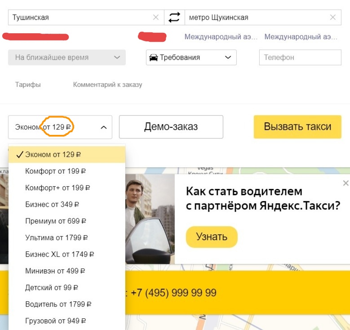The height and width of the screenshot is (330, 350).
Task: Focus the Телефон input field
Action: [300, 58]
